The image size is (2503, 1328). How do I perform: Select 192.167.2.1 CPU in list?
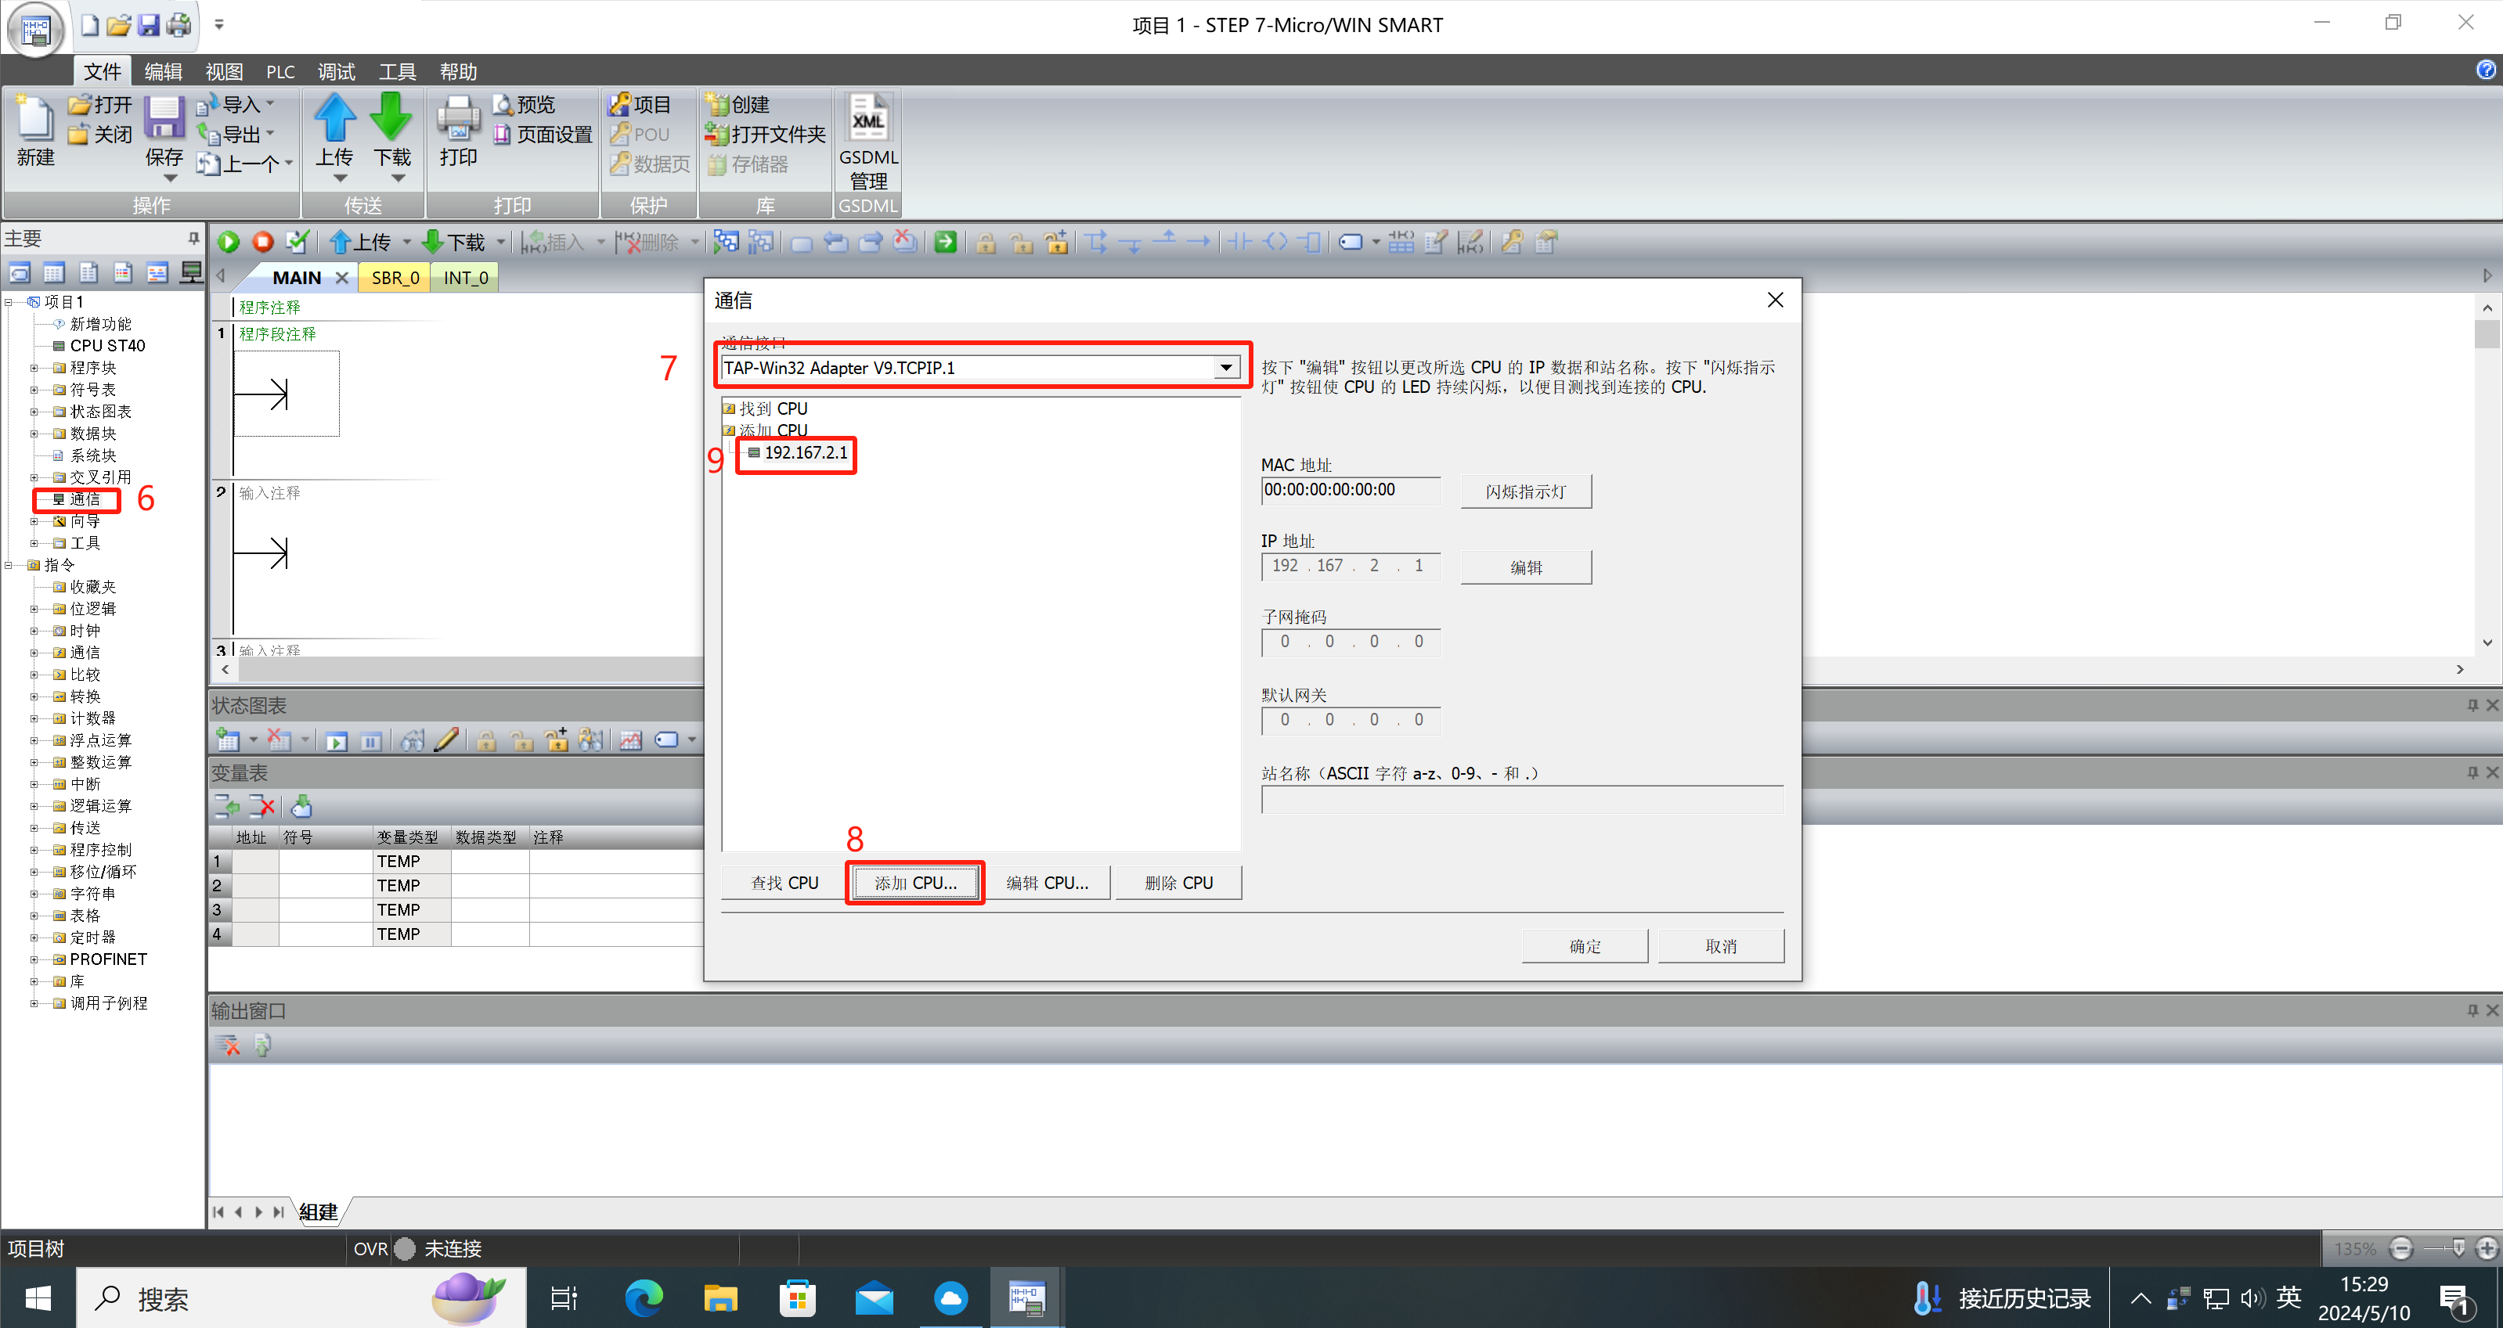(x=806, y=452)
